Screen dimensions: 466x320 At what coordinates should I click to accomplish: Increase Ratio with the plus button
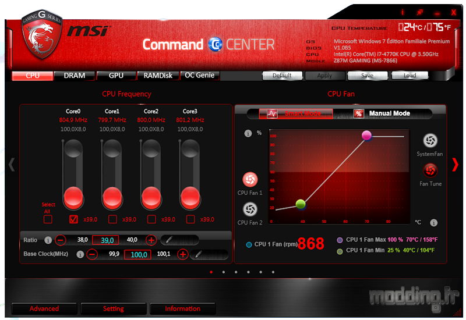point(151,240)
